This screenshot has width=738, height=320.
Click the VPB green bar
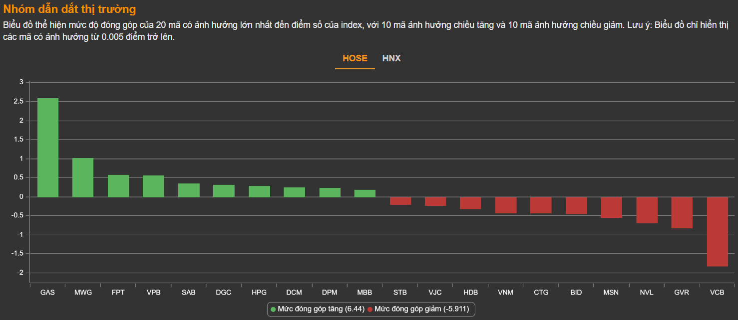point(153,186)
